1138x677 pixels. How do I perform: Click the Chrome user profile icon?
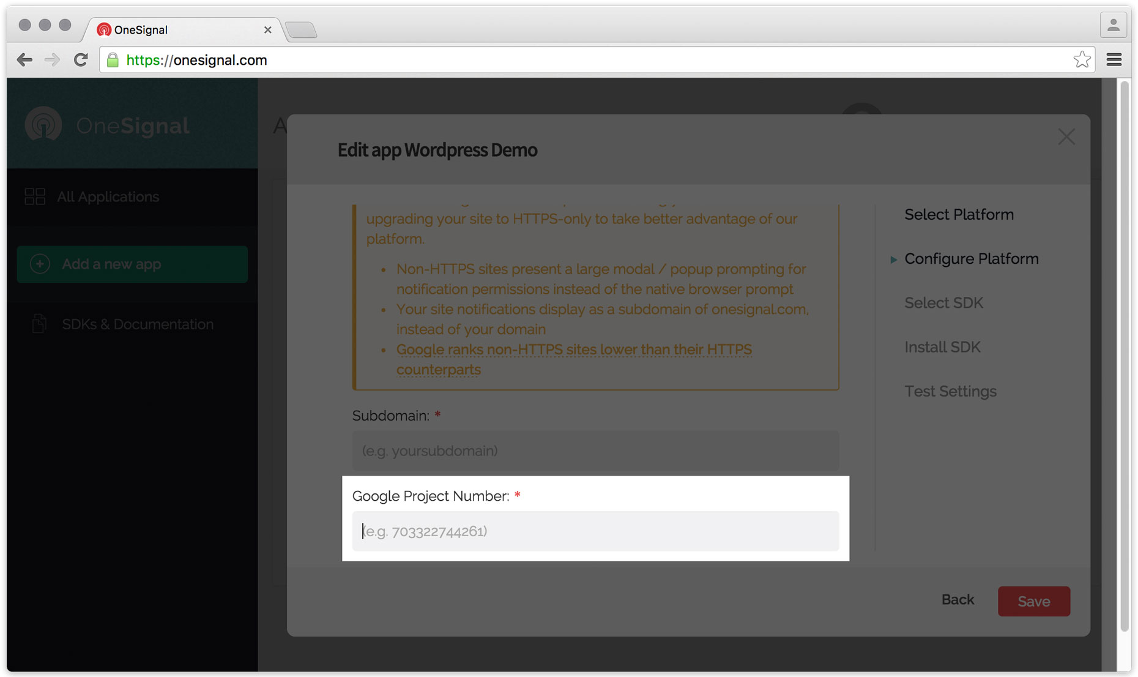(1113, 25)
